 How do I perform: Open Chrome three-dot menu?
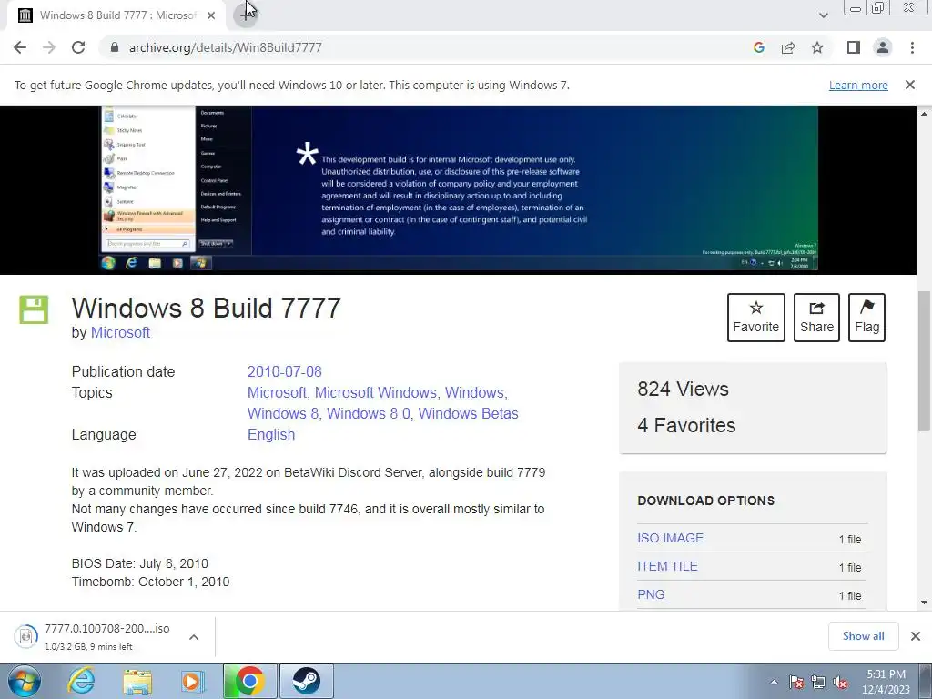pyautogui.click(x=912, y=47)
